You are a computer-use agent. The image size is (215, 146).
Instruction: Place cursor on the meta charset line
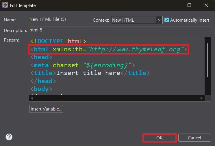(83, 65)
